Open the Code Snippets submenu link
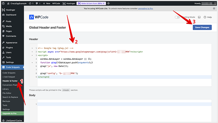This screenshot has height=123, width=218. [x=9, y=73]
